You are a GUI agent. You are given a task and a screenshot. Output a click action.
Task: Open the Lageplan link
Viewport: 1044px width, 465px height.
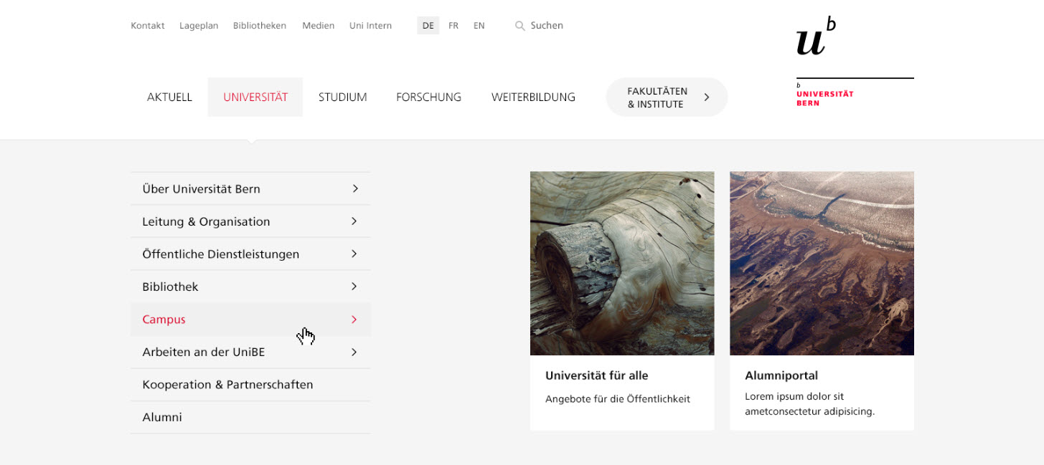199,26
